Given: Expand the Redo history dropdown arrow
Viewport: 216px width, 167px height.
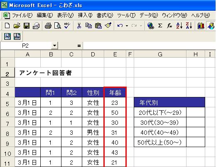Looking at the screenshot, I should pos(141,26).
